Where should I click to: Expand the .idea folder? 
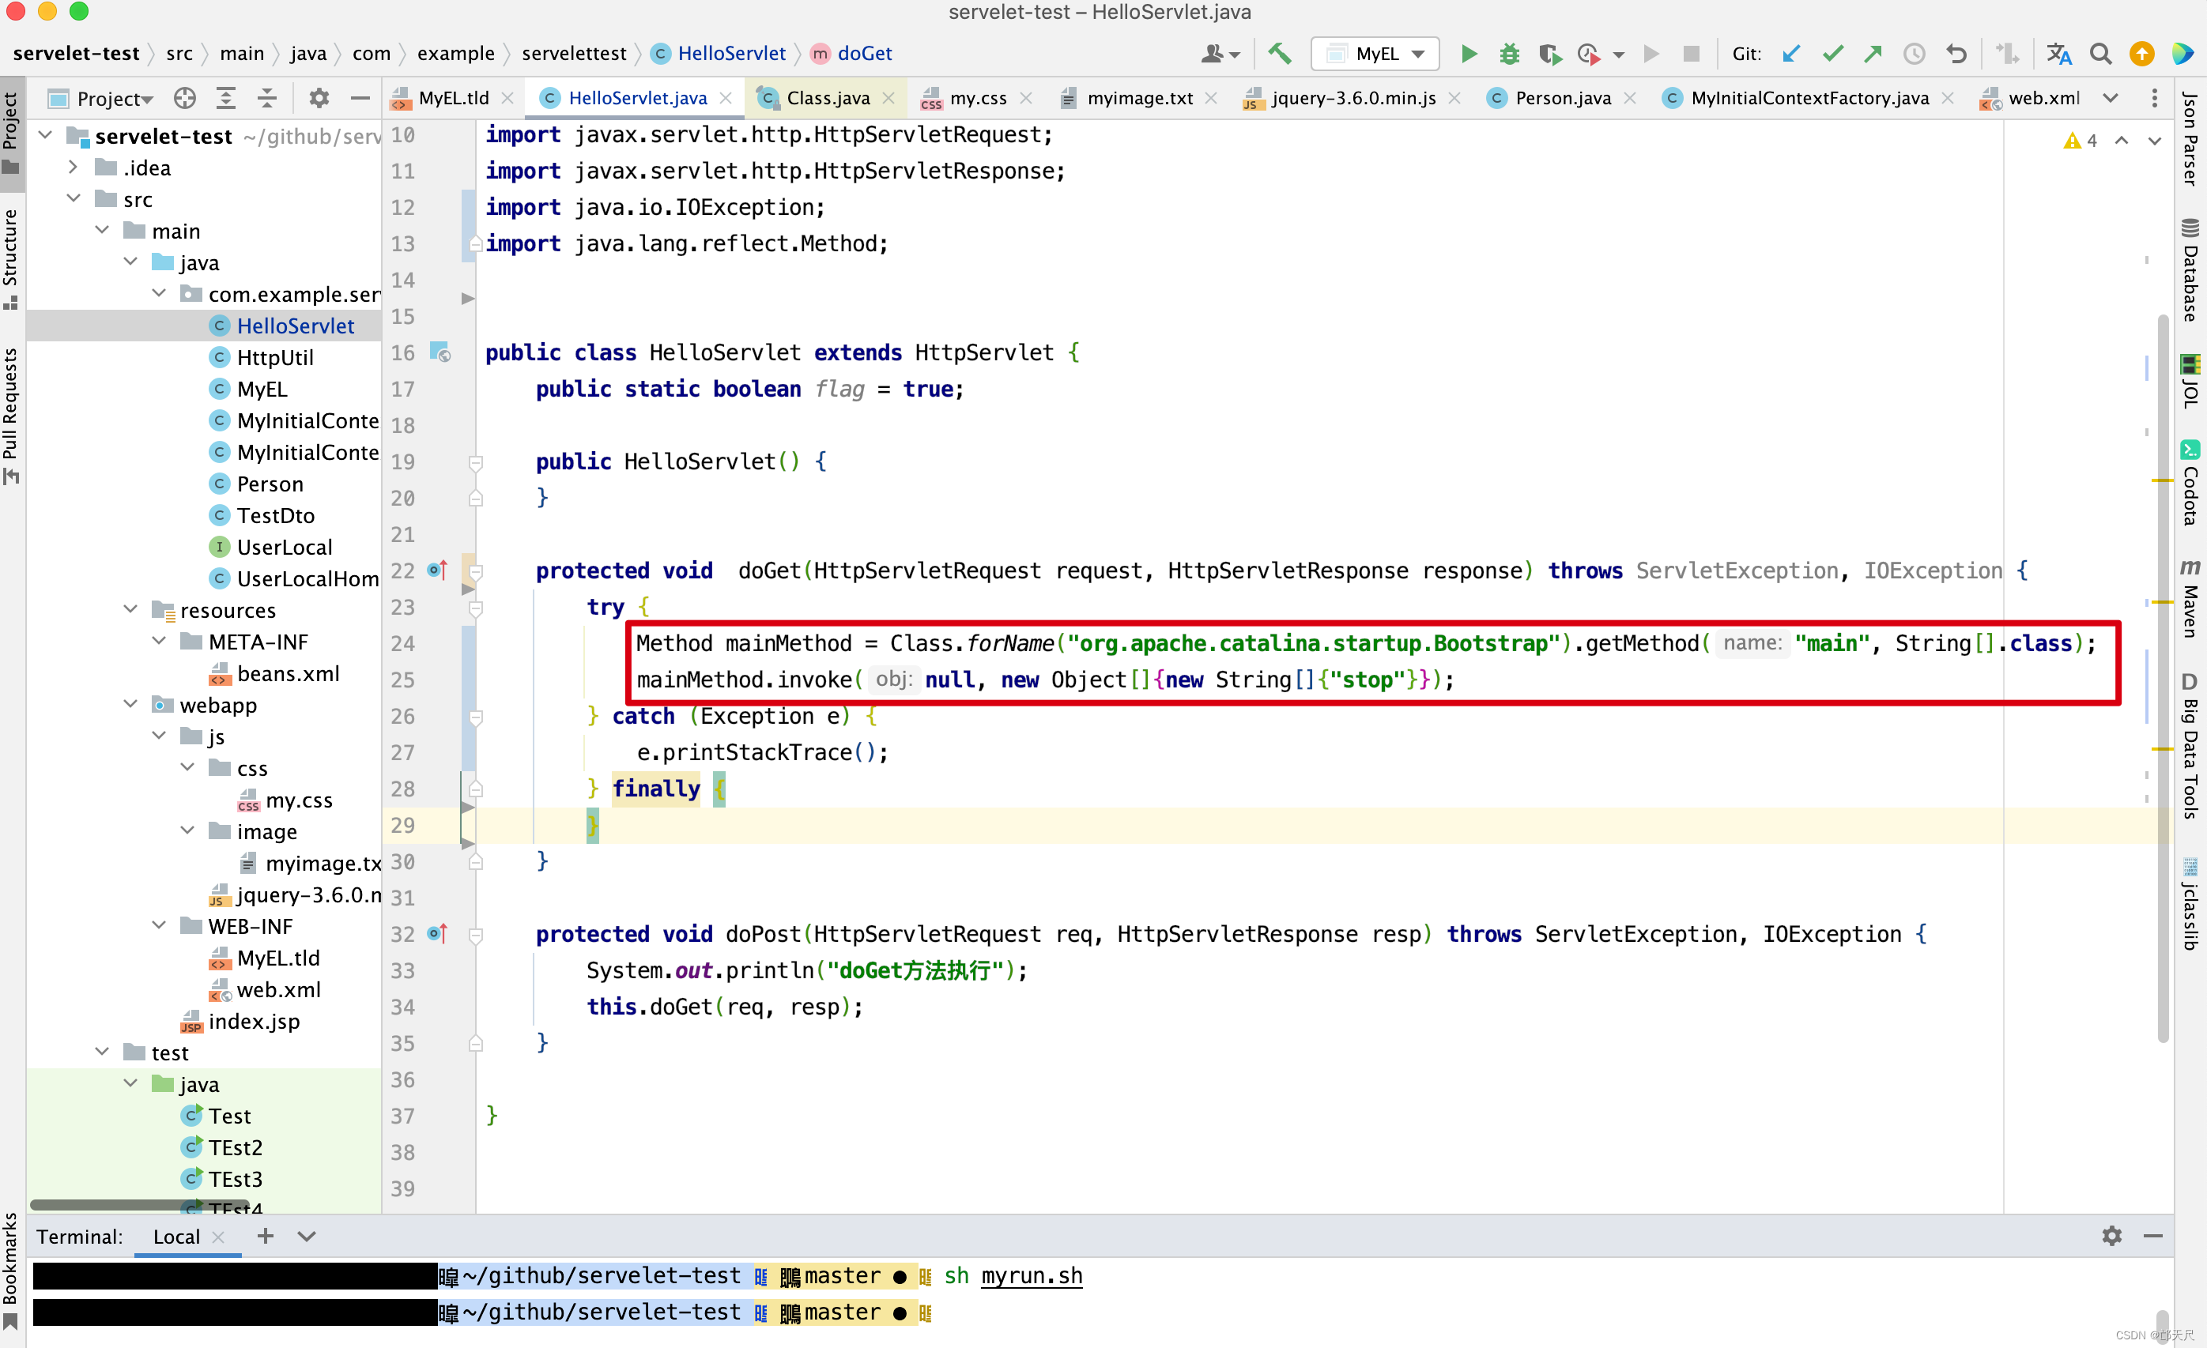pyautogui.click(x=74, y=168)
